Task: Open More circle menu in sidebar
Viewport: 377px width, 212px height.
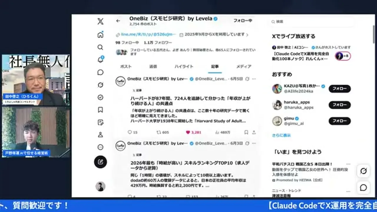Action: coord(100,147)
